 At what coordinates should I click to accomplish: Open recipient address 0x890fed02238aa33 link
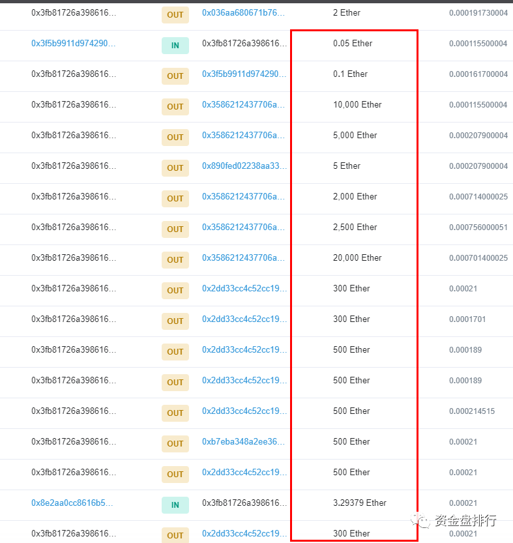[244, 166]
